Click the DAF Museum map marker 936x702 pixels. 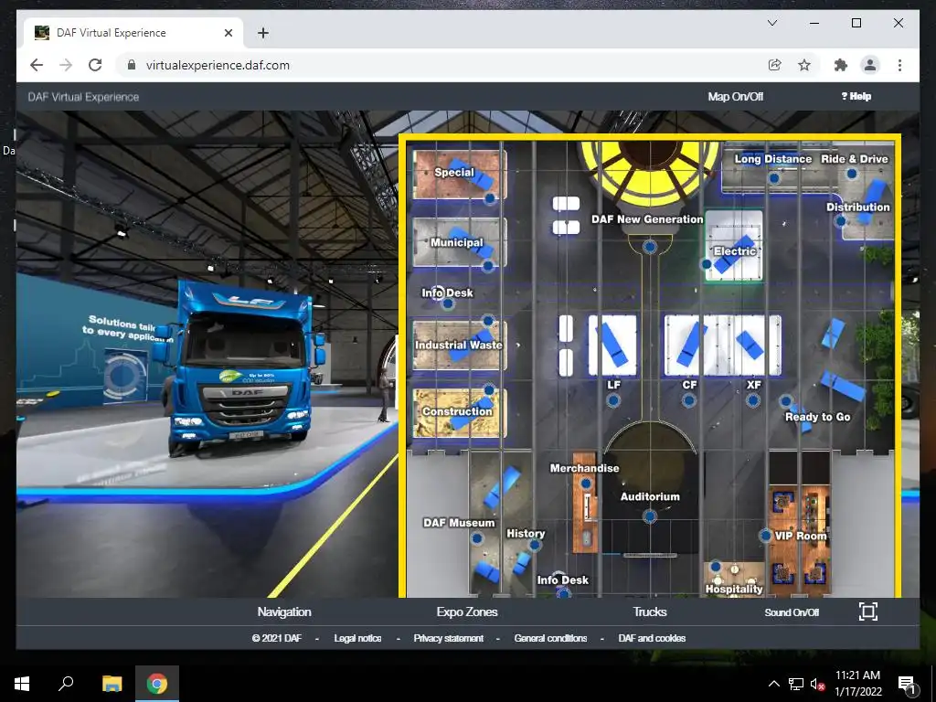pos(477,538)
